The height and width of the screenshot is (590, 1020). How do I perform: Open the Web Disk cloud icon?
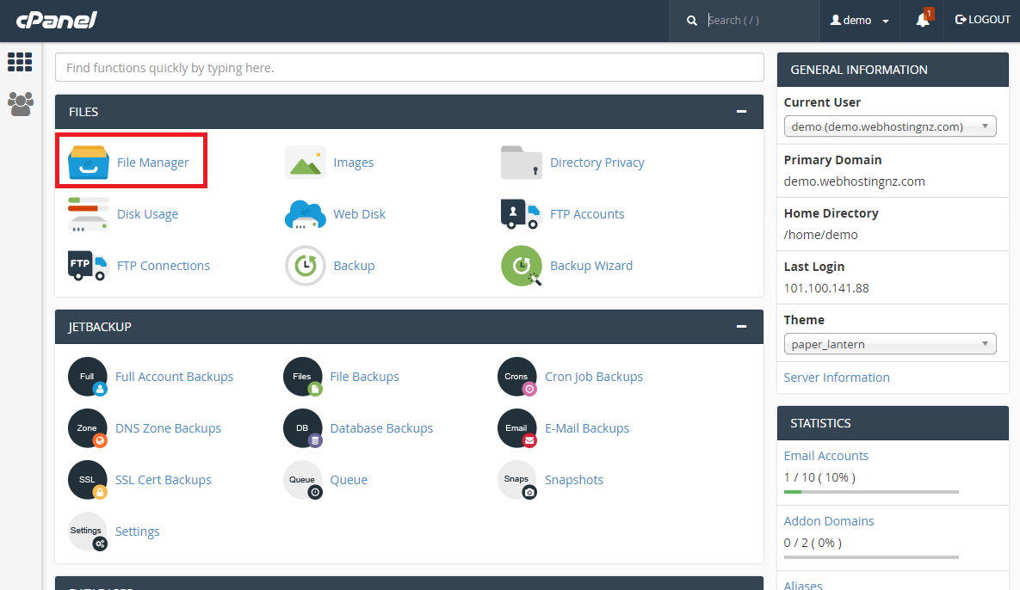305,214
